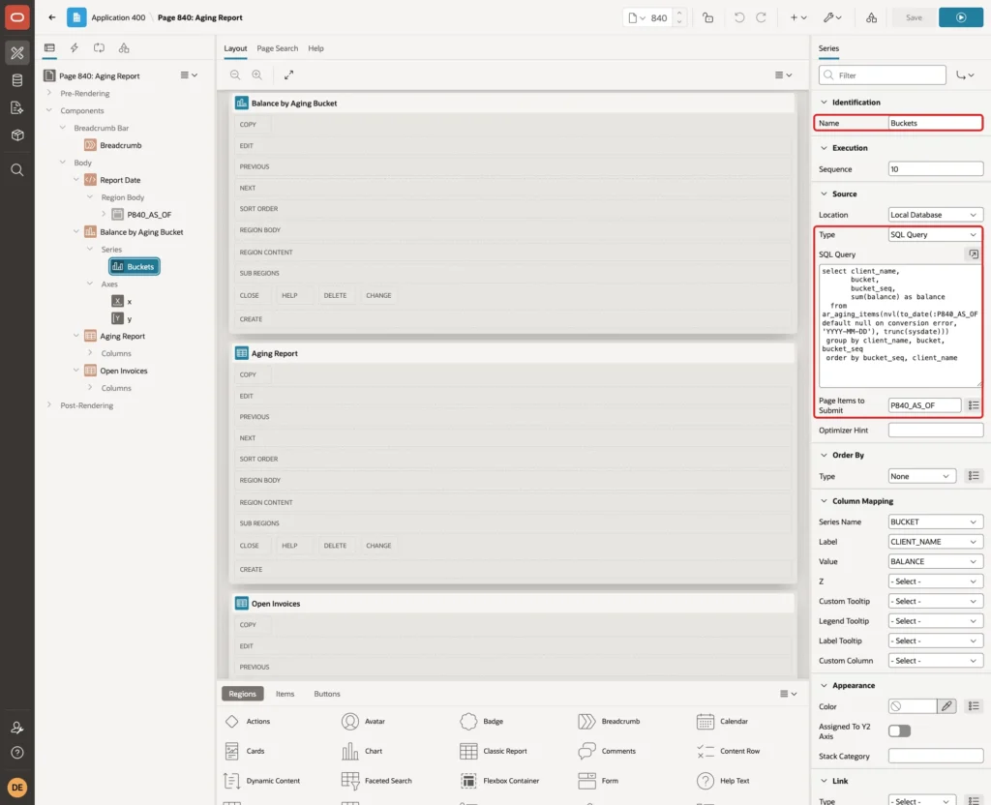The height and width of the screenshot is (805, 991).
Task: Click the DE user avatar
Action: 17,788
